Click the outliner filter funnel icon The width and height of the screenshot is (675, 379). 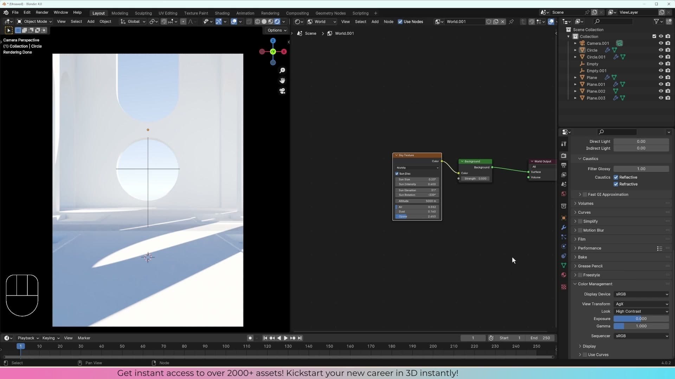656,21
